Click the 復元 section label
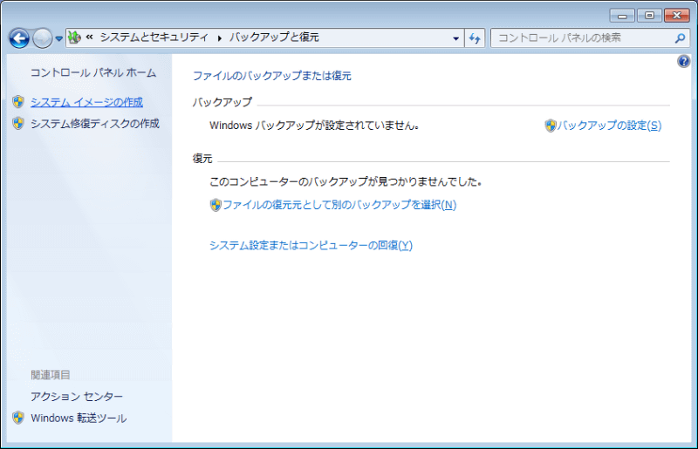698x449 pixels. tap(202, 159)
